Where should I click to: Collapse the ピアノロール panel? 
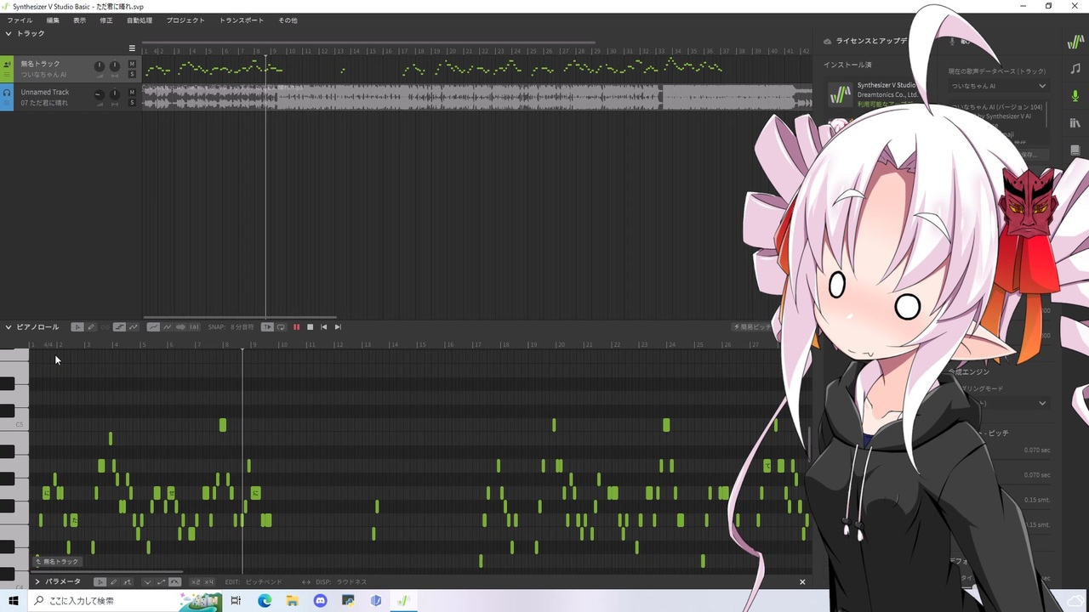(9, 327)
